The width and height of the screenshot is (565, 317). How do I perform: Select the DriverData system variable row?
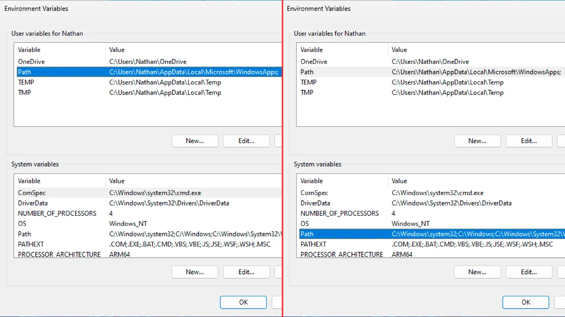click(33, 203)
